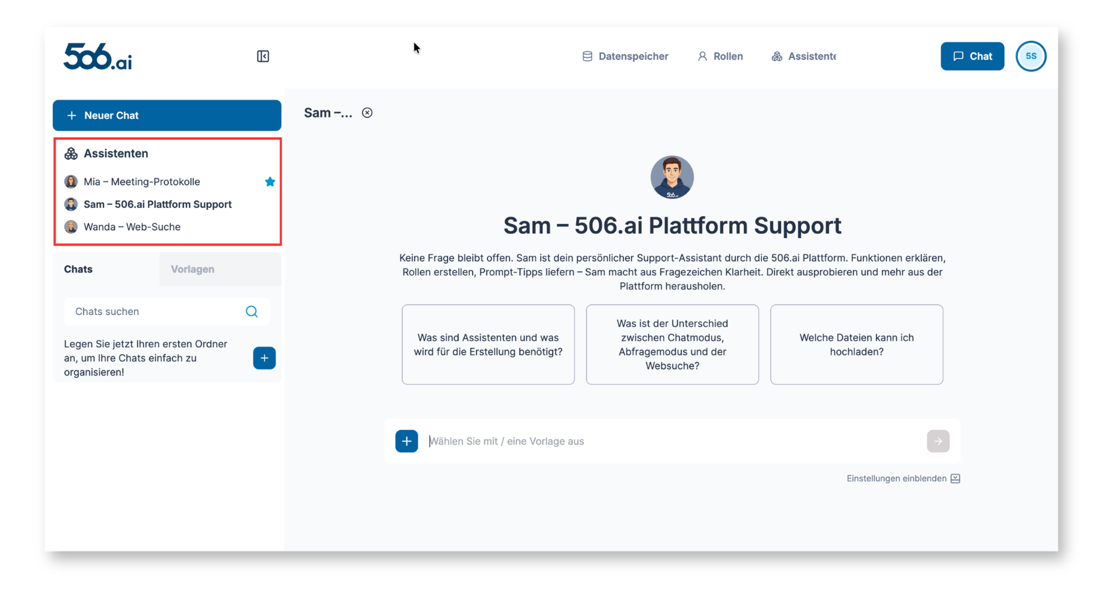Select Sam – 506.ai Plattform Support assistant
Image resolution: width=1115 pixels, height=594 pixels.
click(157, 204)
